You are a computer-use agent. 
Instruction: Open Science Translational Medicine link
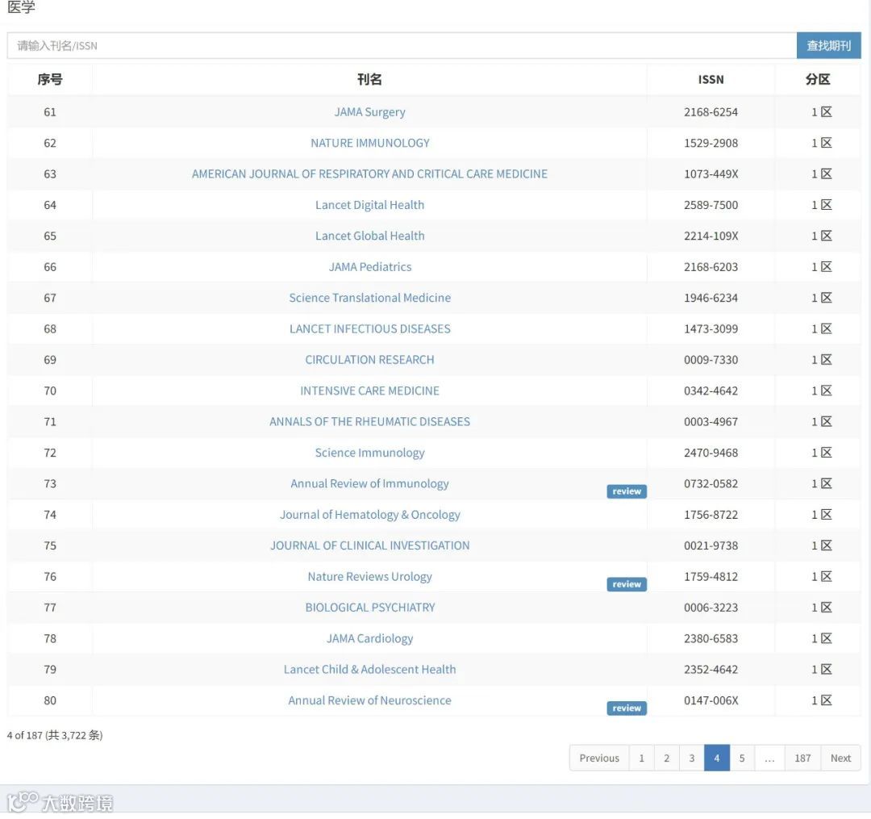point(369,298)
